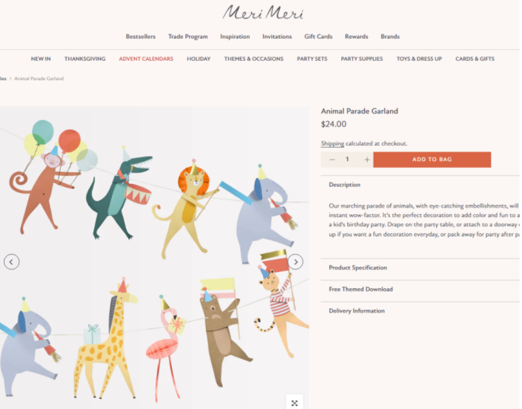This screenshot has width=522, height=409.
Task: Advance to the next product image
Action: click(296, 262)
